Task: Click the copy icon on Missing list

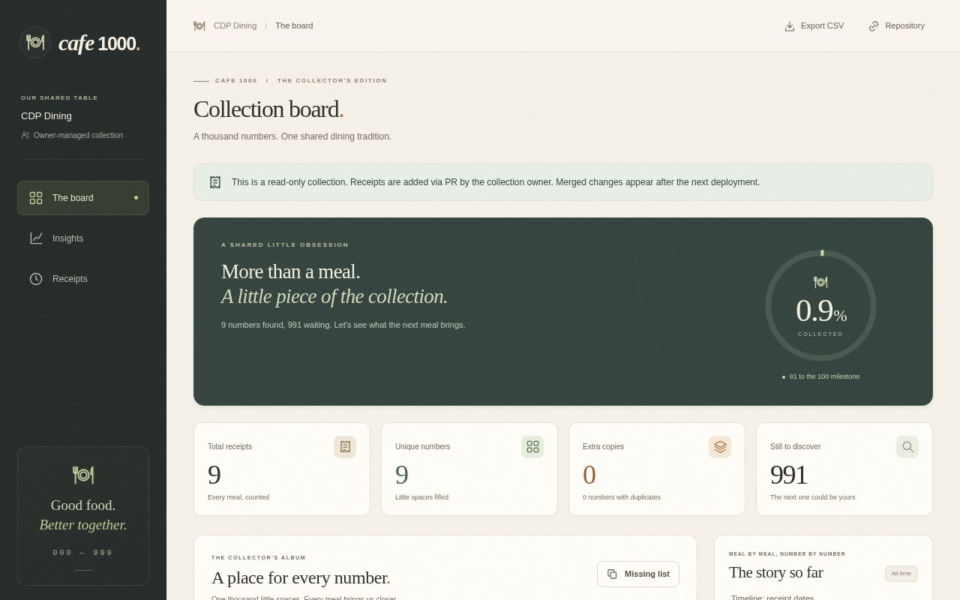Action: [612, 574]
